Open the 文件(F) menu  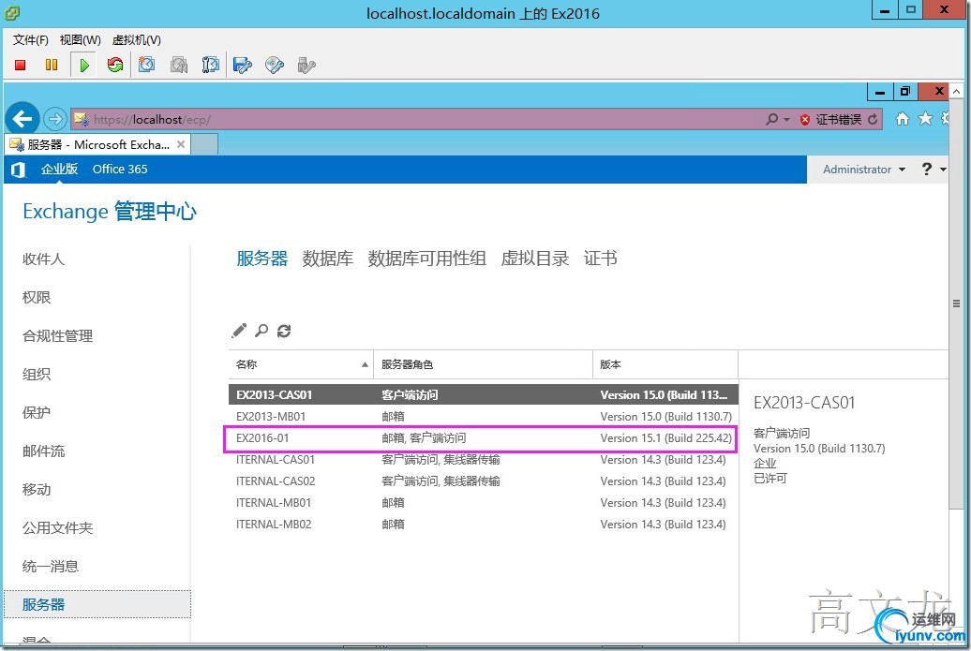click(x=30, y=40)
